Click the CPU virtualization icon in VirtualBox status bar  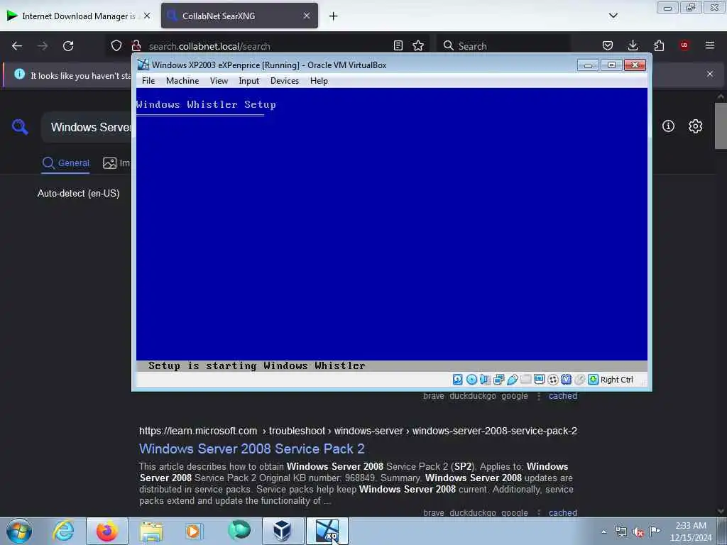pyautogui.click(x=566, y=380)
